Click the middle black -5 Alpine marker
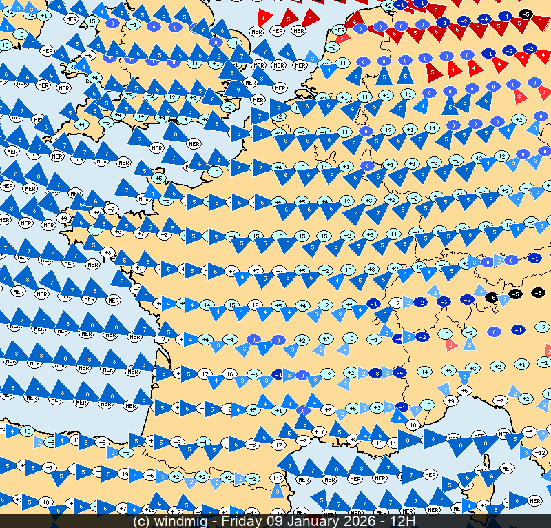 pyautogui.click(x=515, y=294)
